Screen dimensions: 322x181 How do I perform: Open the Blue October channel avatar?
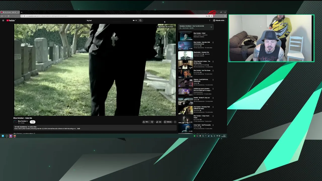15,122
